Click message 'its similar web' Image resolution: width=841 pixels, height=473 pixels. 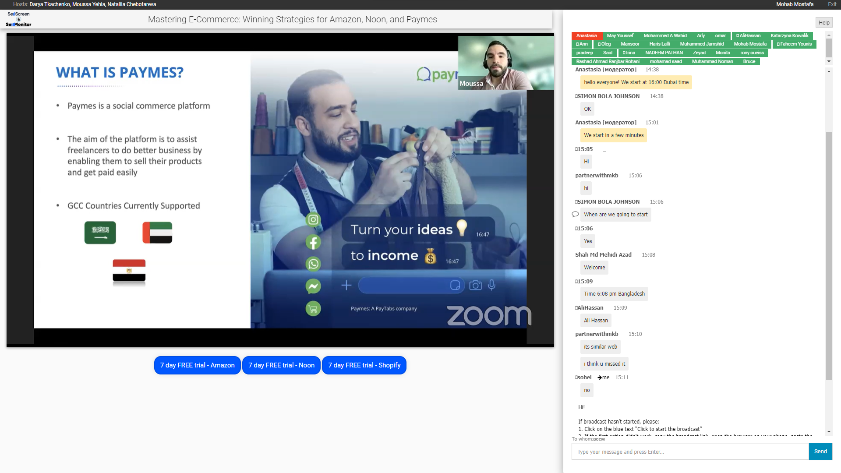coord(600,347)
